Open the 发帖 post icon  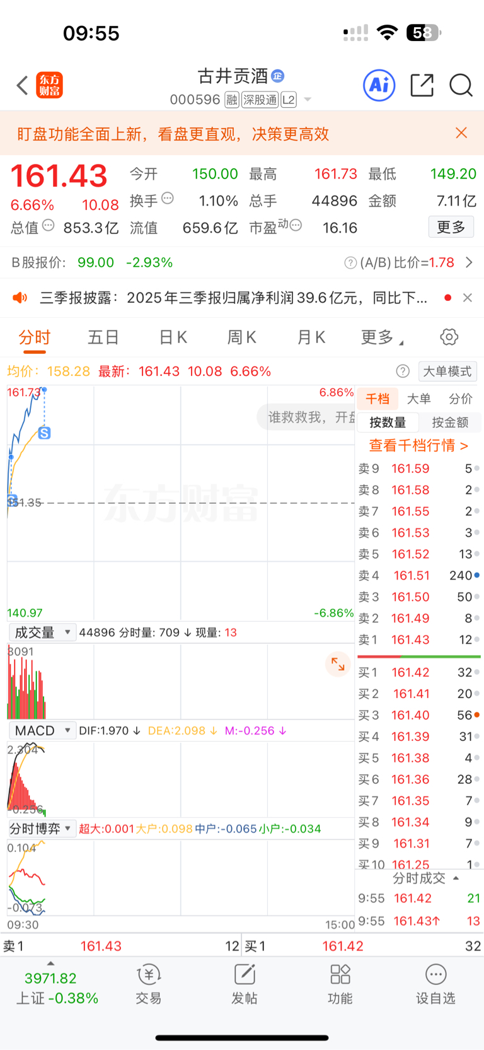(245, 984)
